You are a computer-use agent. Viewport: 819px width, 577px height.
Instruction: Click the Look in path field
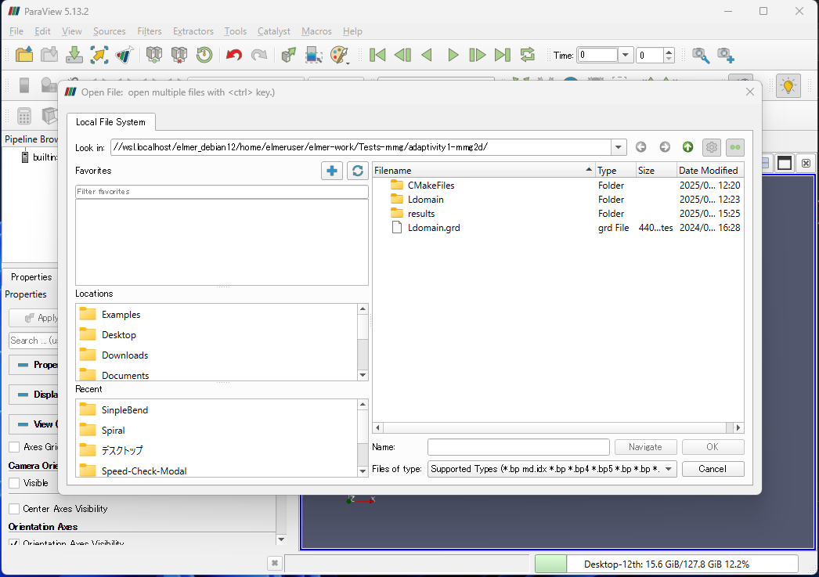pyautogui.click(x=361, y=147)
